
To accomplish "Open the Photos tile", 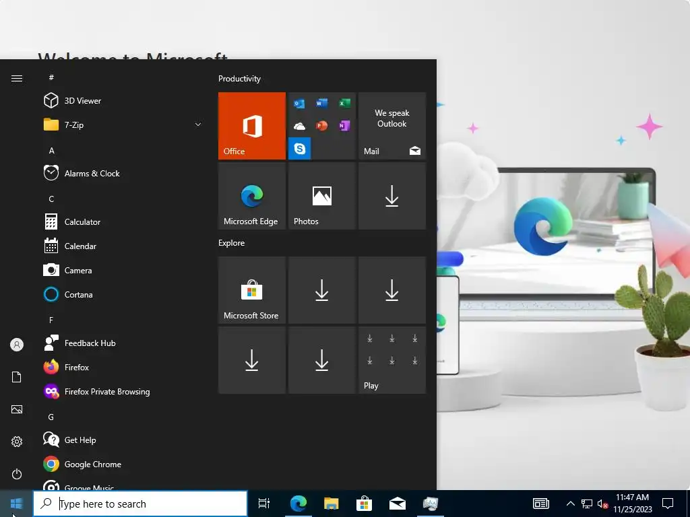I will click(321, 196).
